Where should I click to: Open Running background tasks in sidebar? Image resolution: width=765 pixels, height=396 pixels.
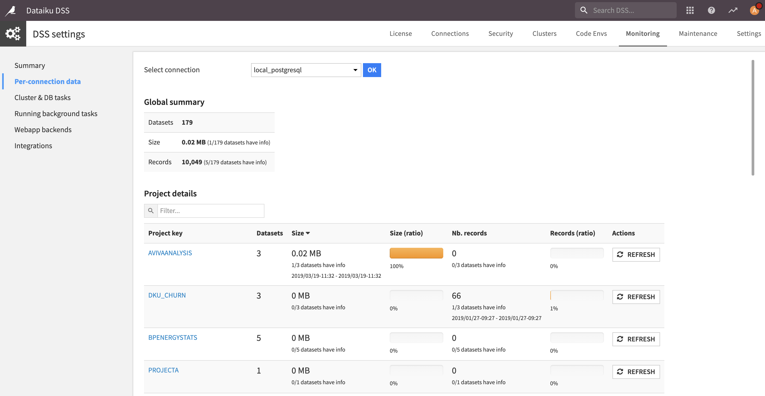click(x=56, y=113)
